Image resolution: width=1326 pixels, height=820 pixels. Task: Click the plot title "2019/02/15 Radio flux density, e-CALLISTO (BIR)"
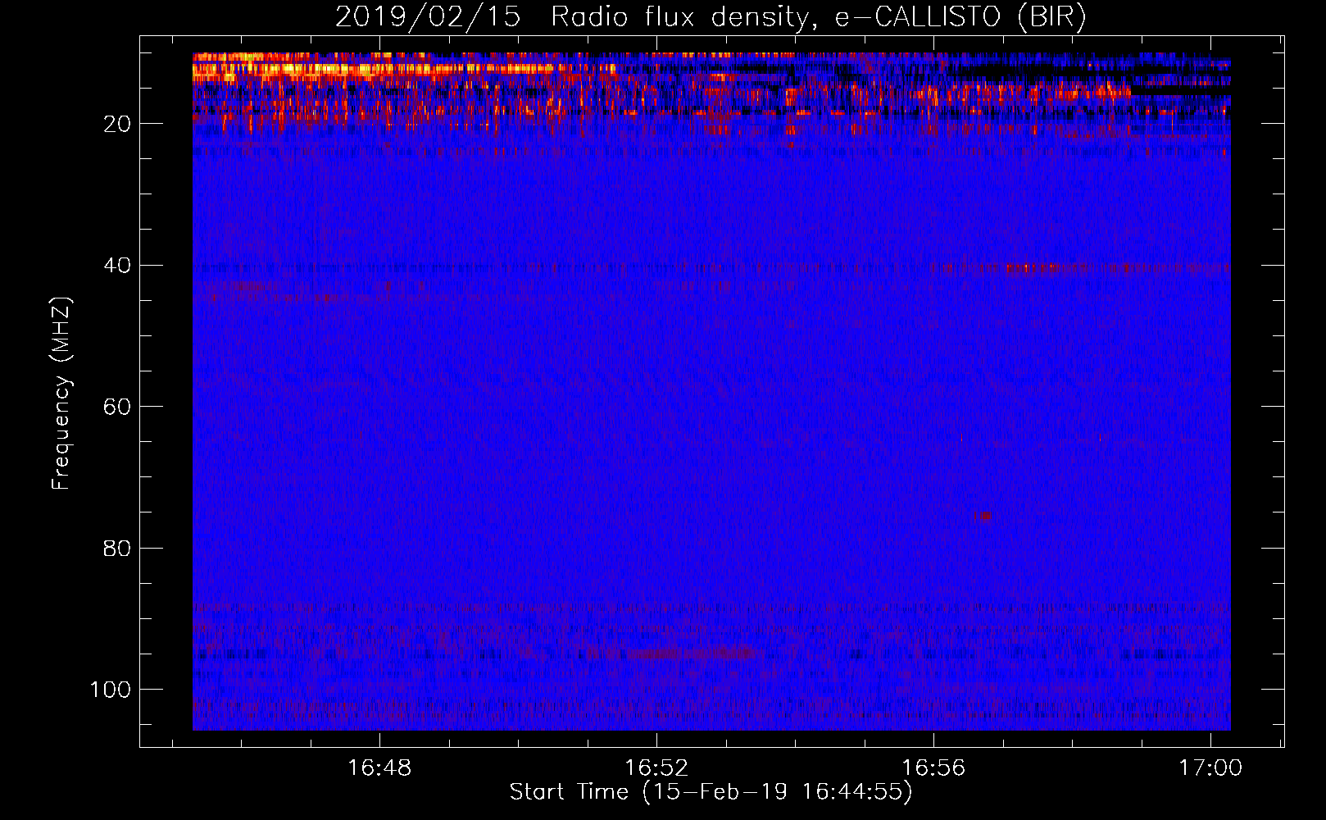point(711,16)
